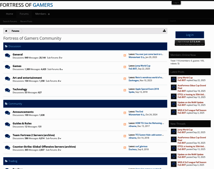Open Retro's wondrous world thread
The height and width of the screenshot is (169, 214).
point(149,77)
